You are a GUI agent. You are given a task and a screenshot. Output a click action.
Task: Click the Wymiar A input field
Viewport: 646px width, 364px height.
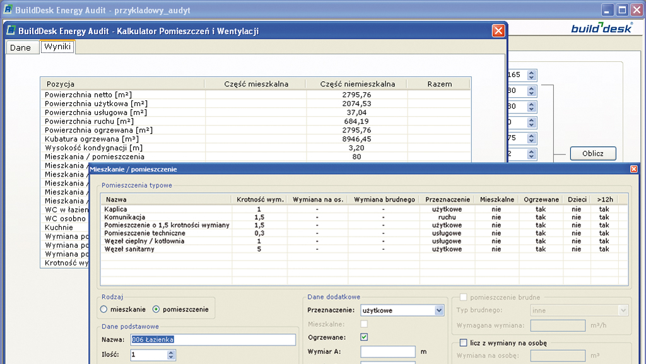[x=388, y=351]
